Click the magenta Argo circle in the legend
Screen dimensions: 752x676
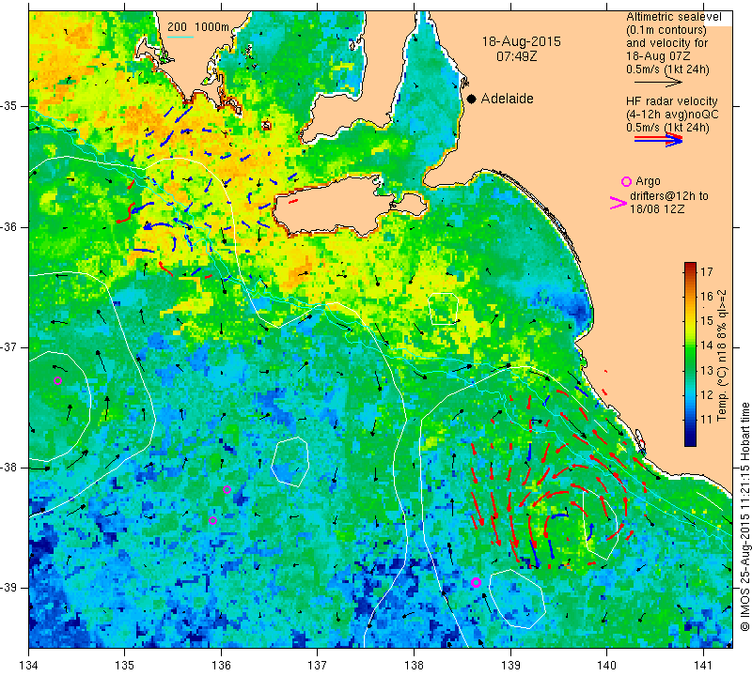coord(626,181)
